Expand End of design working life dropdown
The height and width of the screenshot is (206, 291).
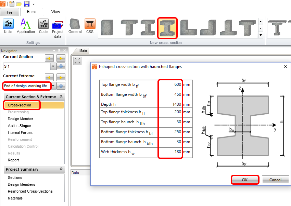click(x=53, y=86)
